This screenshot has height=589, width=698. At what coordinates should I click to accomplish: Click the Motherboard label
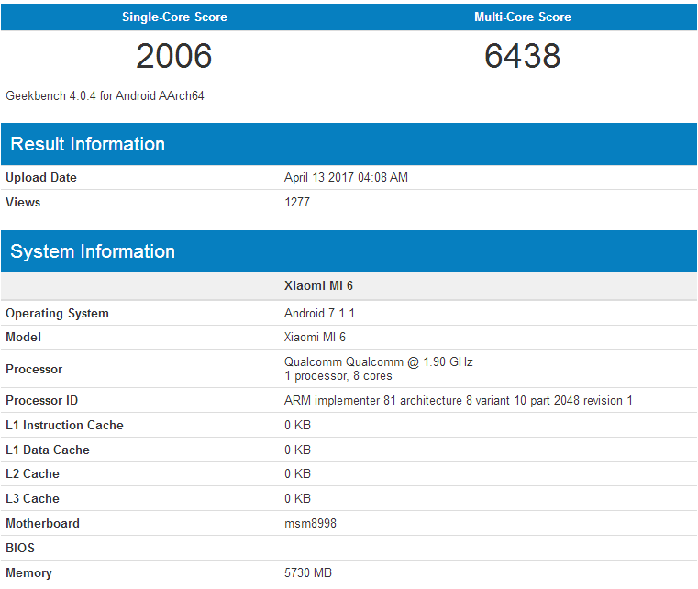click(42, 524)
